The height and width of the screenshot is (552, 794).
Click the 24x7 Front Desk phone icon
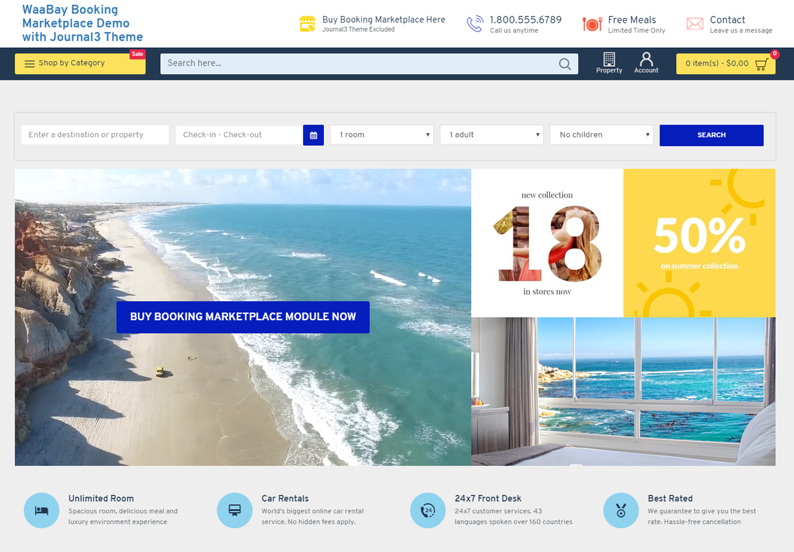(x=428, y=510)
